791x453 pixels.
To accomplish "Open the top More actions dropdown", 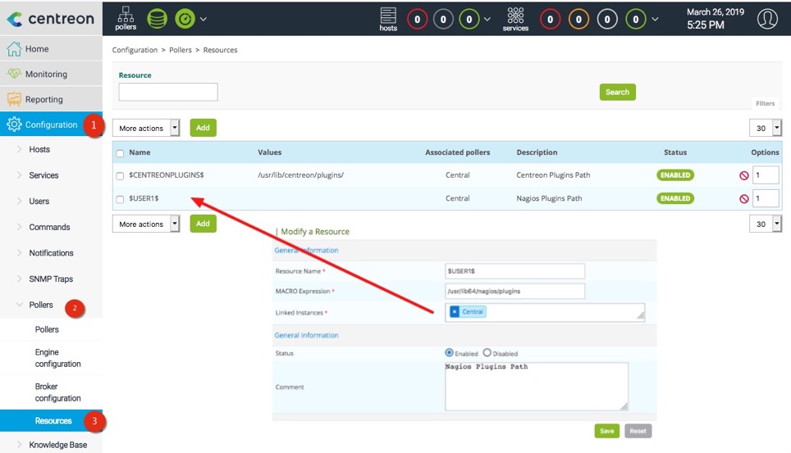I will 146,129.
